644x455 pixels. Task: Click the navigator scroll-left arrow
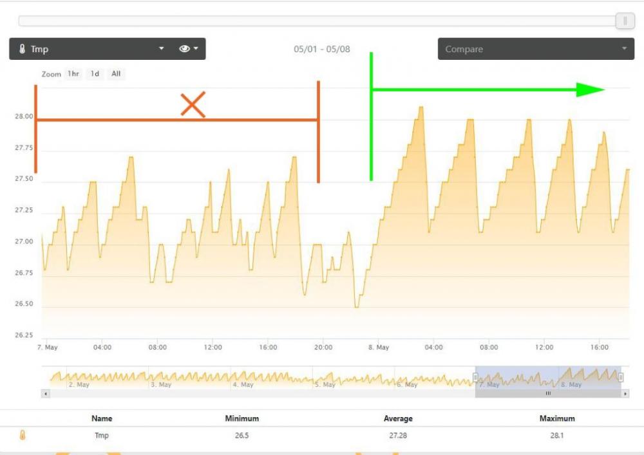click(46, 394)
